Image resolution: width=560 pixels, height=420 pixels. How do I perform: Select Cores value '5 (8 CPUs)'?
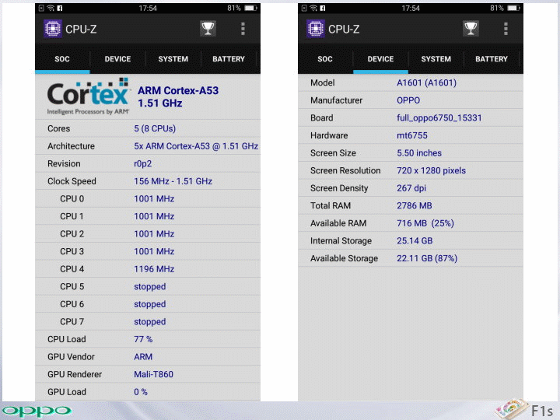tap(155, 128)
